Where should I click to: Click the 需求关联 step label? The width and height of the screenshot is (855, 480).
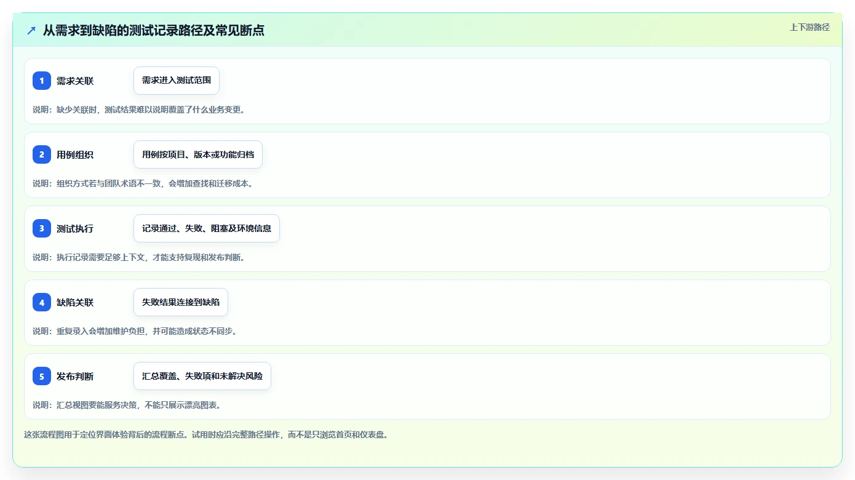click(x=75, y=81)
